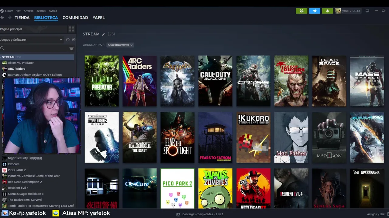This screenshot has width=389, height=218.
Task: Toggle Big Picture mode monitor icon
Action: point(367,11)
